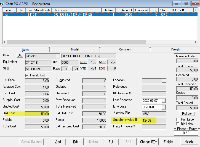Click the Change ETA button
This screenshot has width=200, height=147.
tap(148, 142)
